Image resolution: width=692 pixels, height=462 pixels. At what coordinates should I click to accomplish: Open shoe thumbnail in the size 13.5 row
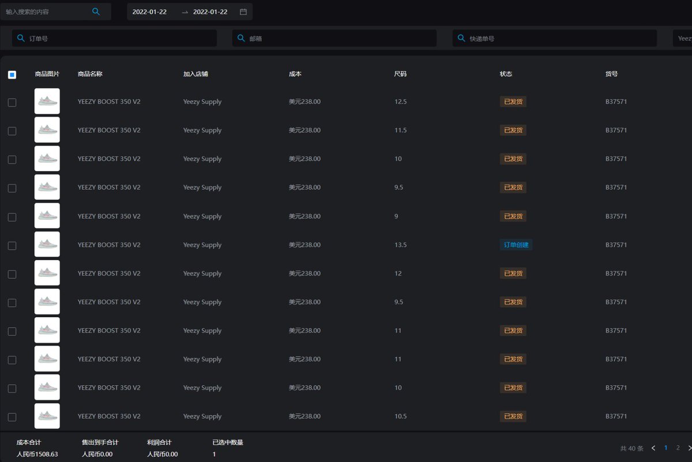(47, 245)
